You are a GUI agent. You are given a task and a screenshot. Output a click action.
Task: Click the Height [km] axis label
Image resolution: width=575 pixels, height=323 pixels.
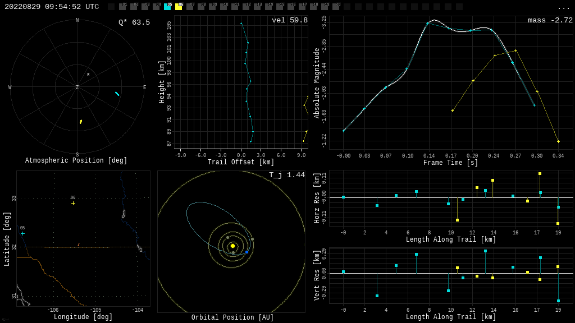pos(161,82)
